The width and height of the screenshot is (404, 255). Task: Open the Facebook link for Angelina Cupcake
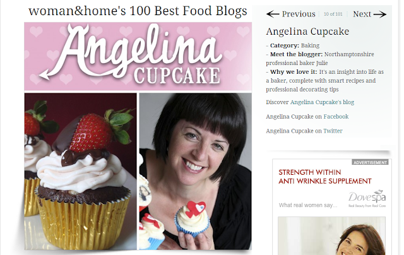[336, 117]
